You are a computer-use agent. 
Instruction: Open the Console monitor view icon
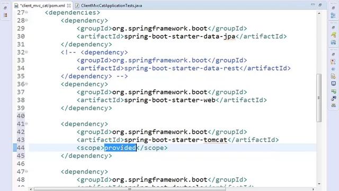click(x=333, y=84)
